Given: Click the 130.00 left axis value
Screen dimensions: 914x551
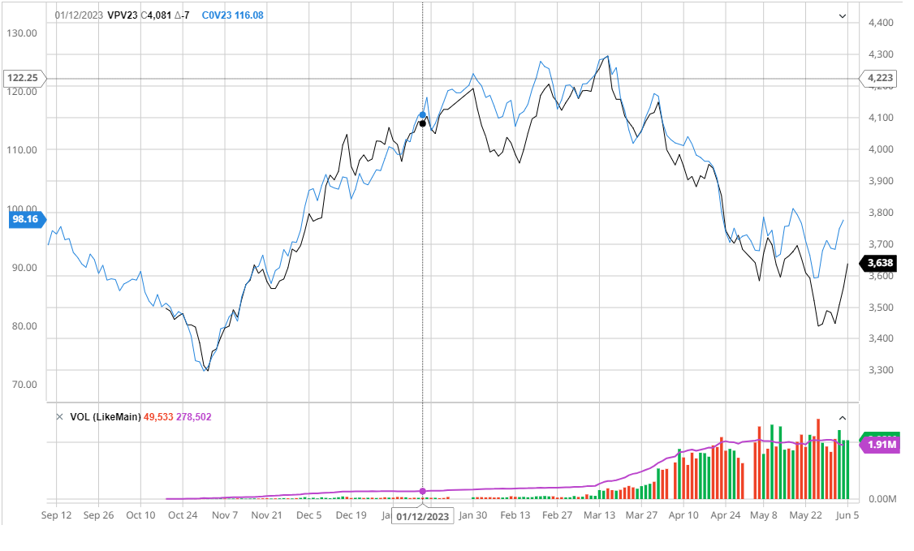Looking at the screenshot, I should (22, 33).
